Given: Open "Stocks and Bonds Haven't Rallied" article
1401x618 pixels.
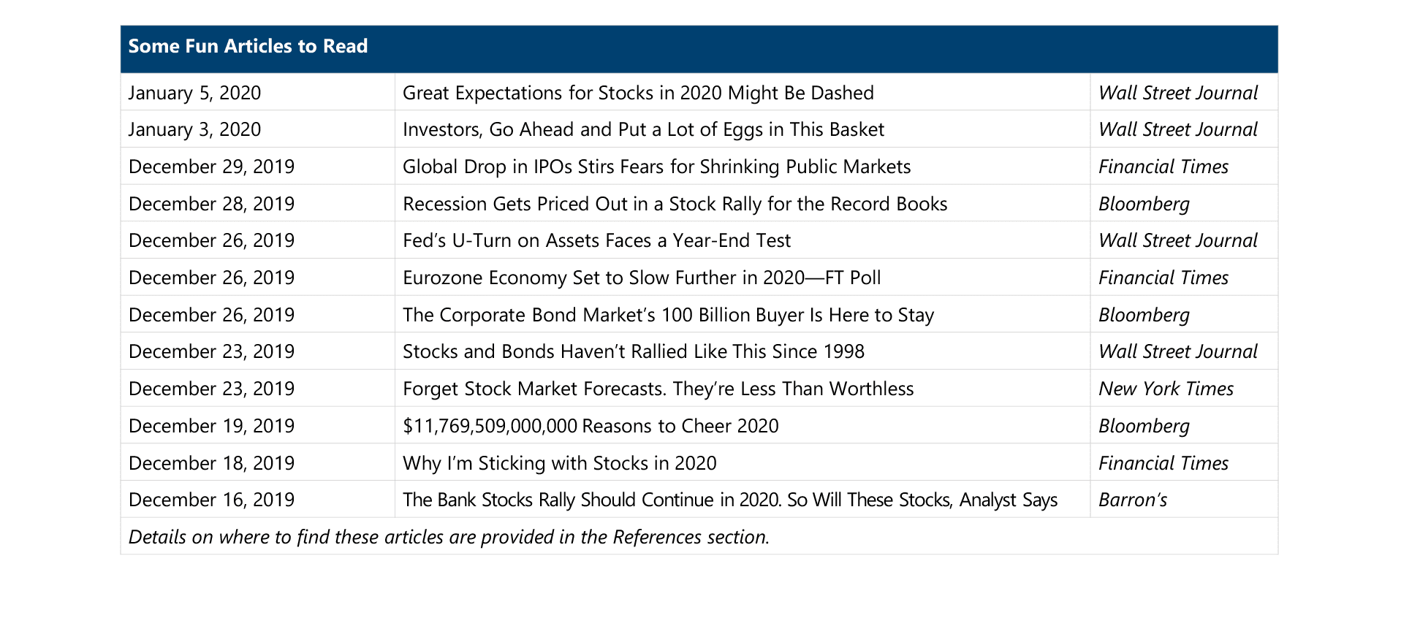Looking at the screenshot, I should [633, 352].
